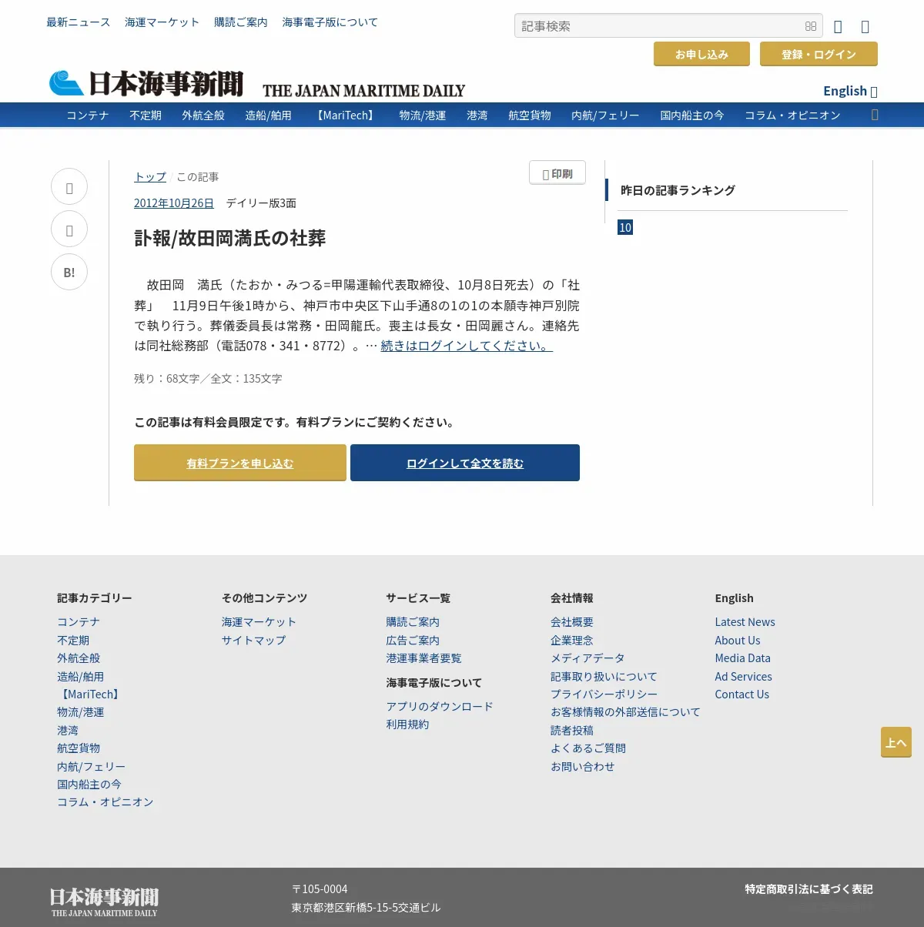Click footer link Media Data
Viewport: 924px width, 927px height.
742,658
